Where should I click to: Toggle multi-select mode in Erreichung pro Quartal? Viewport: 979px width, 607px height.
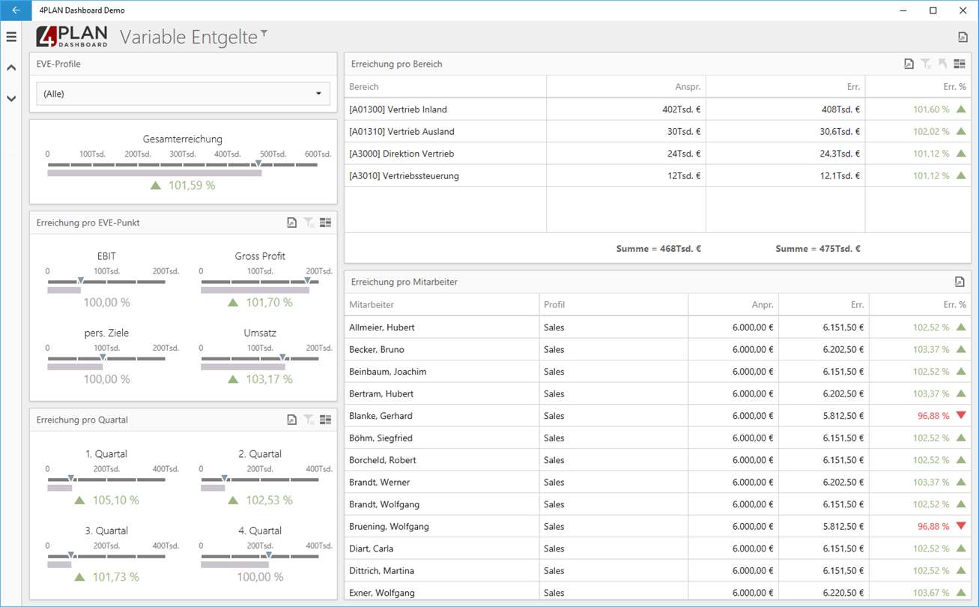(x=326, y=420)
